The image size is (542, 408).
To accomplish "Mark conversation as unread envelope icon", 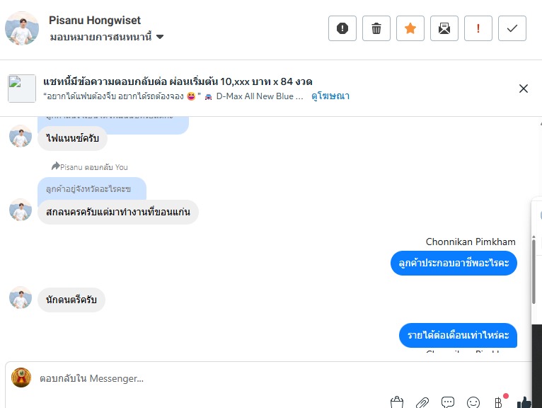I will pos(444,28).
